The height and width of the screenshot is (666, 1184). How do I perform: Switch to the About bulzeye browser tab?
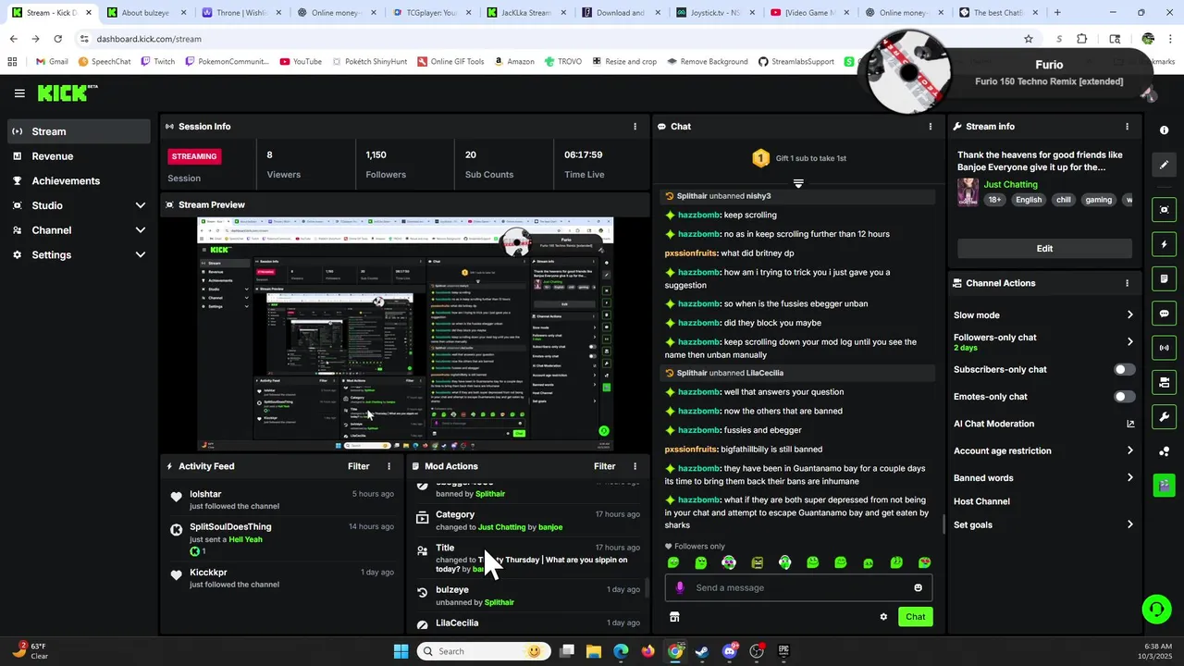click(145, 13)
